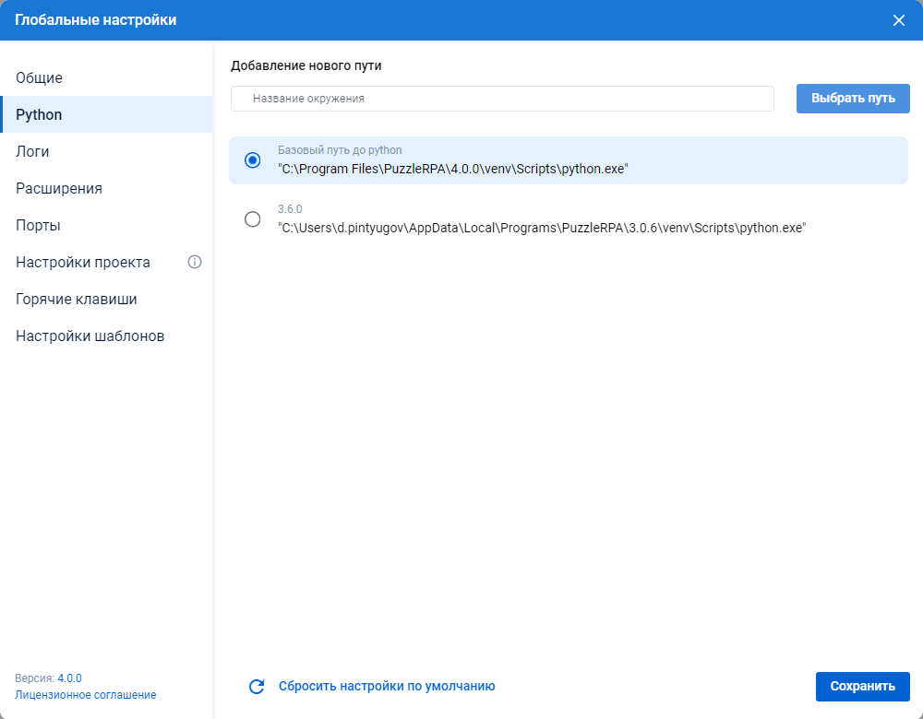
Task: Click the Сохранить button
Action: point(862,687)
